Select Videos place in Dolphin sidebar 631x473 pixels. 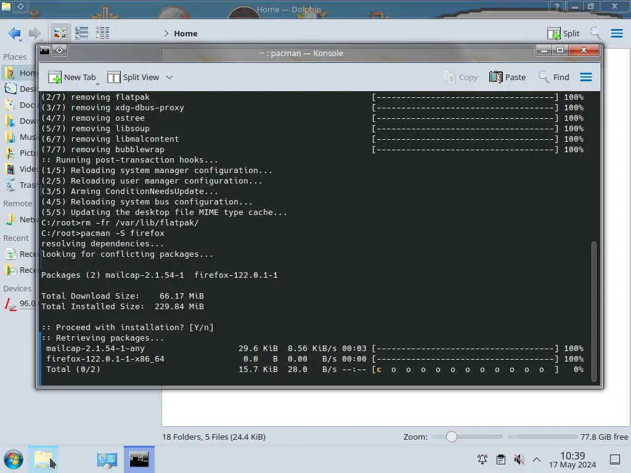(x=20, y=169)
